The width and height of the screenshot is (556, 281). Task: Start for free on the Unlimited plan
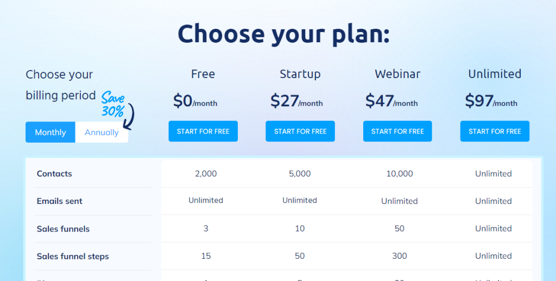[x=495, y=131]
